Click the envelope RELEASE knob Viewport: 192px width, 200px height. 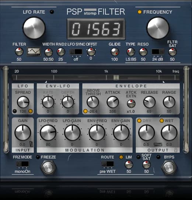149,102
